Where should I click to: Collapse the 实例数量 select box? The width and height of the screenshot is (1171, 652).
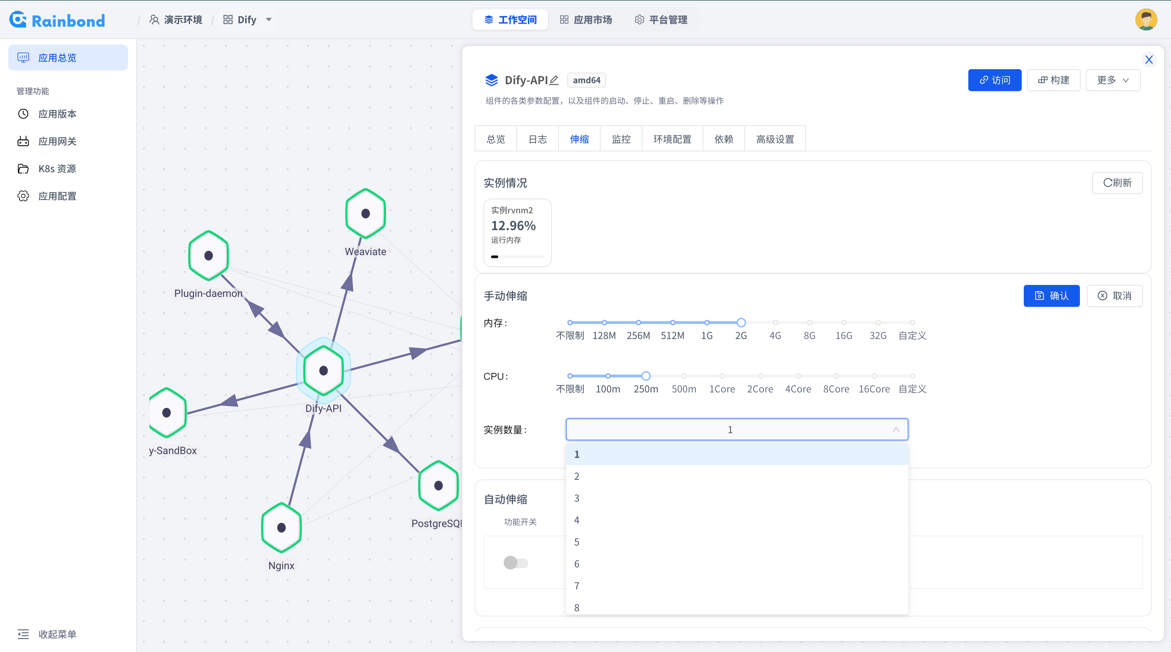coord(737,430)
